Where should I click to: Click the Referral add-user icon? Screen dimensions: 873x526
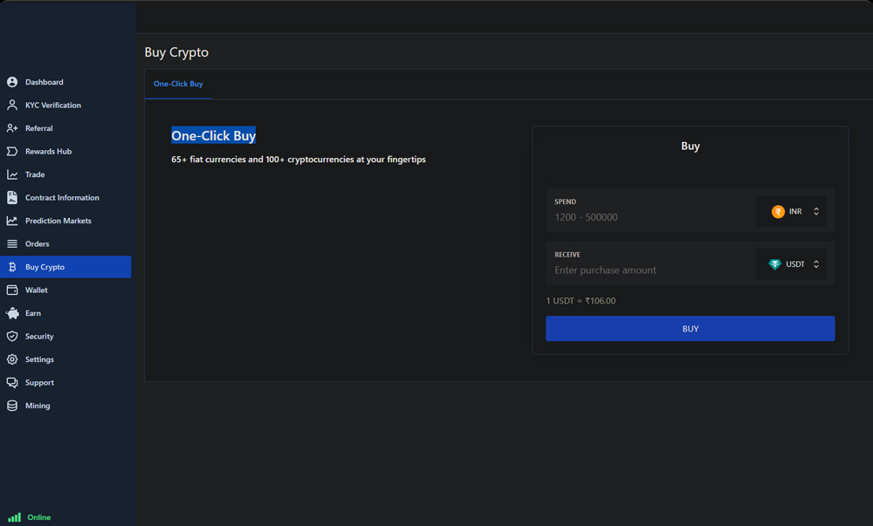pos(12,128)
